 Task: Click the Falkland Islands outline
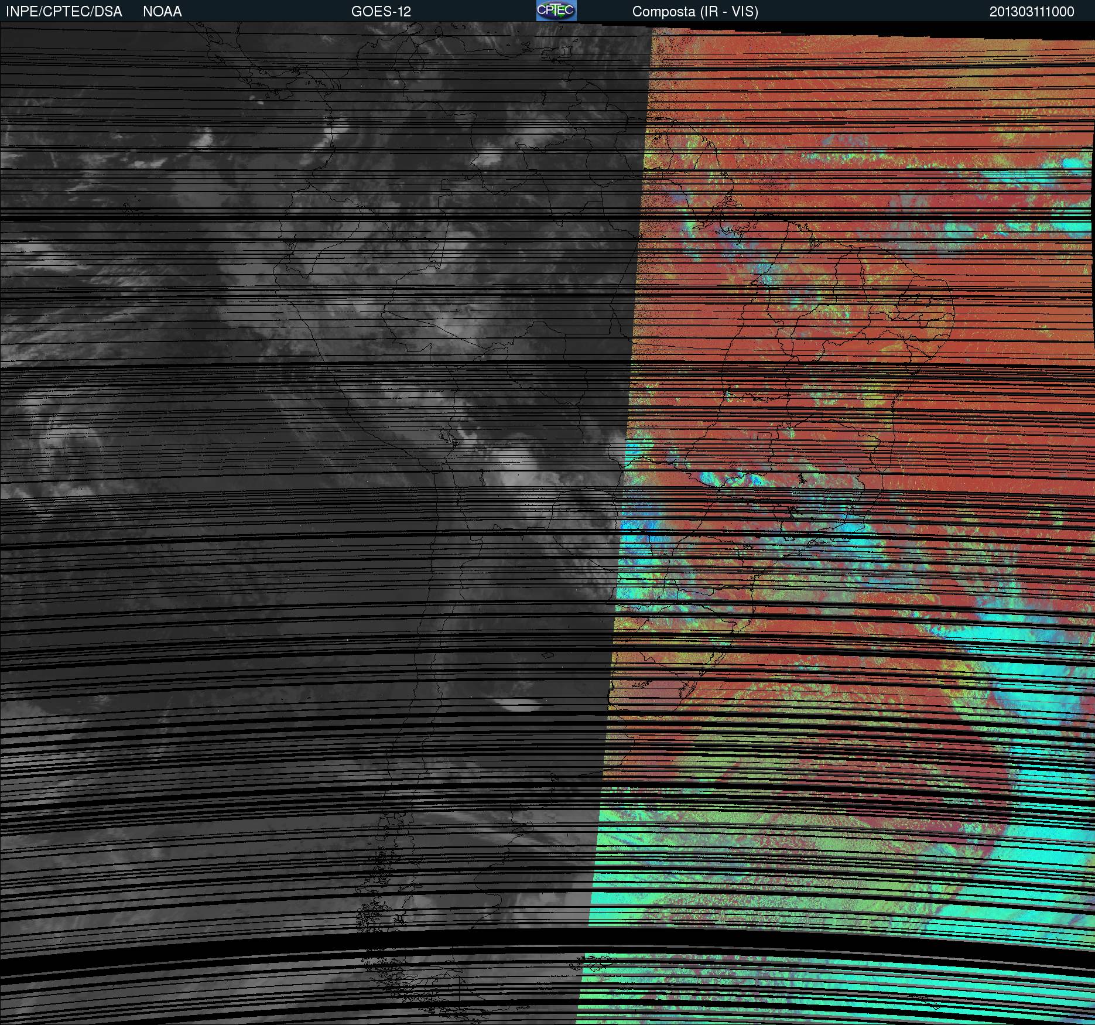click(x=594, y=961)
